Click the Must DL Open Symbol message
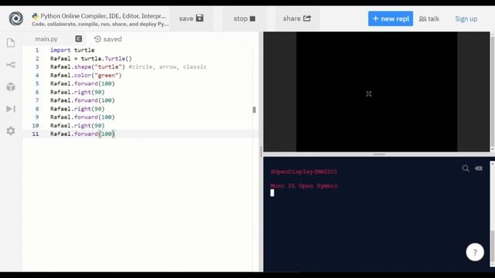The image size is (495, 278). coord(304,186)
